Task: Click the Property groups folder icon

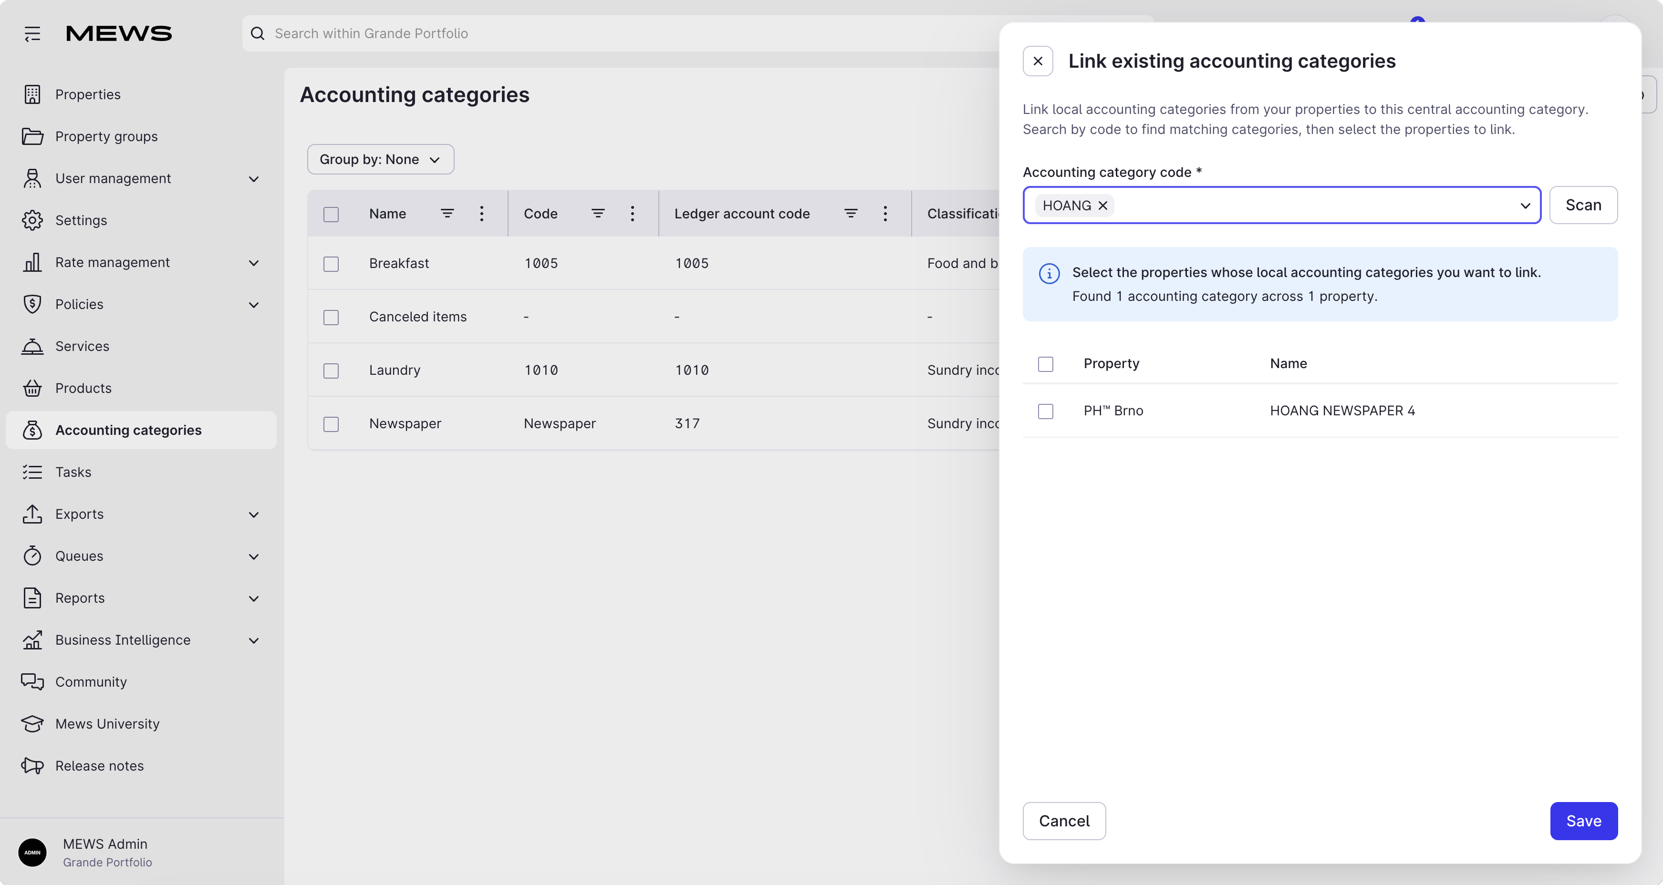Action: point(32,136)
